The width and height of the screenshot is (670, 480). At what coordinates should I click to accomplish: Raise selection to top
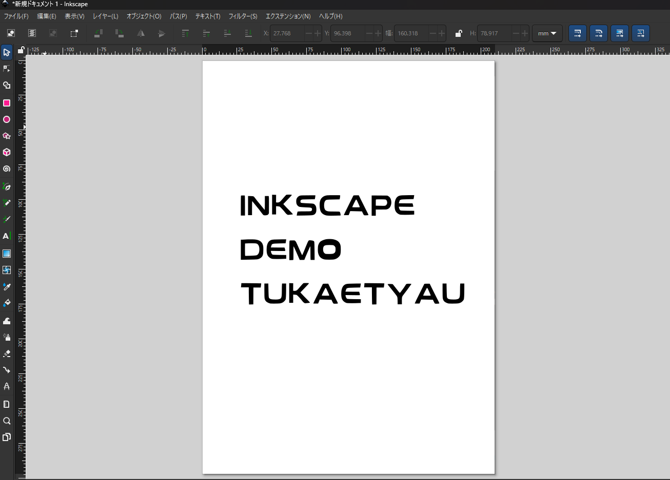[186, 33]
